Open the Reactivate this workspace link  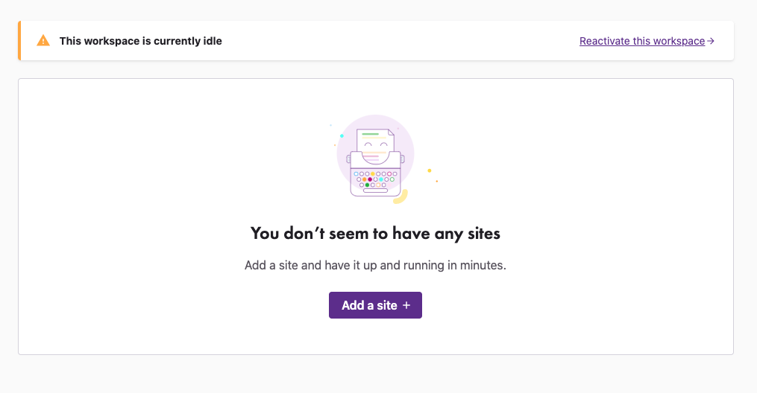641,42
